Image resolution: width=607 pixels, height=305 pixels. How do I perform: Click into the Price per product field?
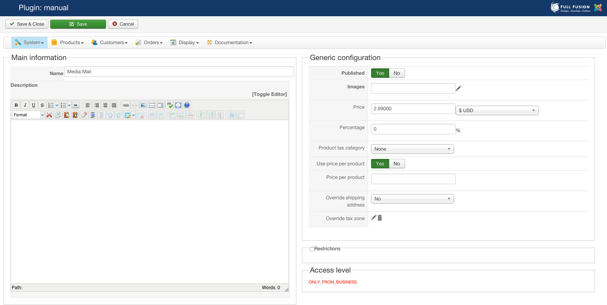pos(413,179)
